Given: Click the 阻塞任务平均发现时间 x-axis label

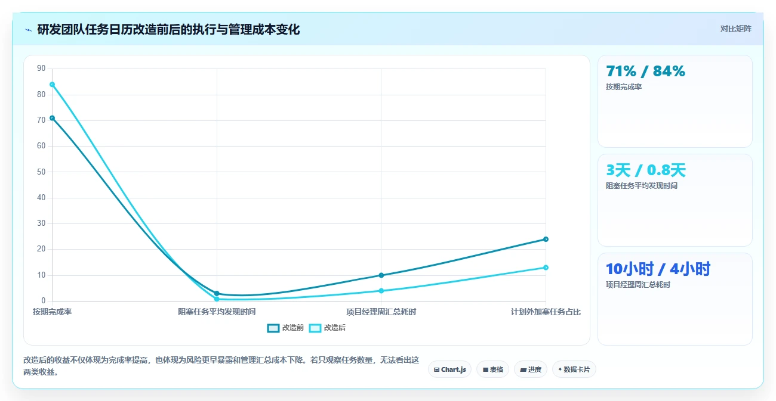Looking at the screenshot, I should pos(217,312).
